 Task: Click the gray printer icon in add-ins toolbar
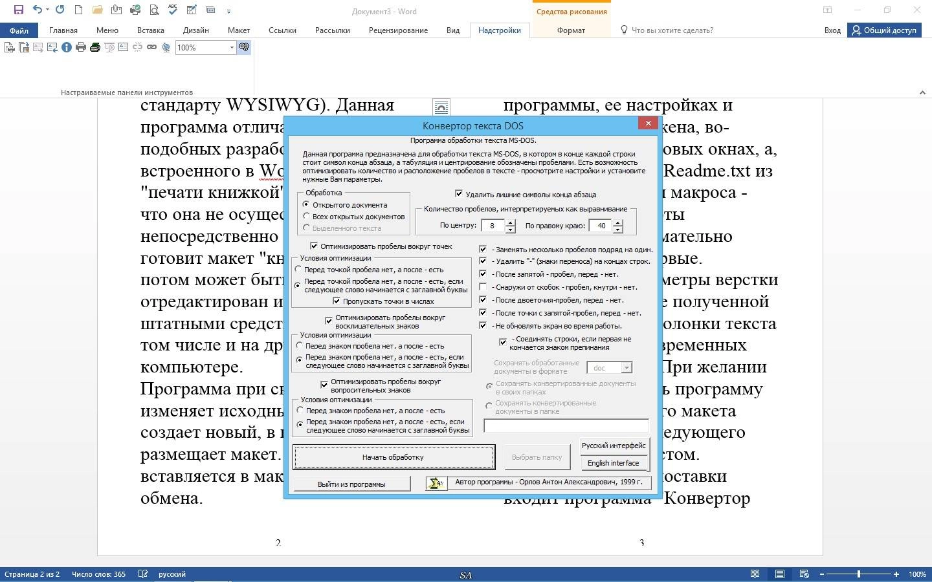(x=81, y=47)
